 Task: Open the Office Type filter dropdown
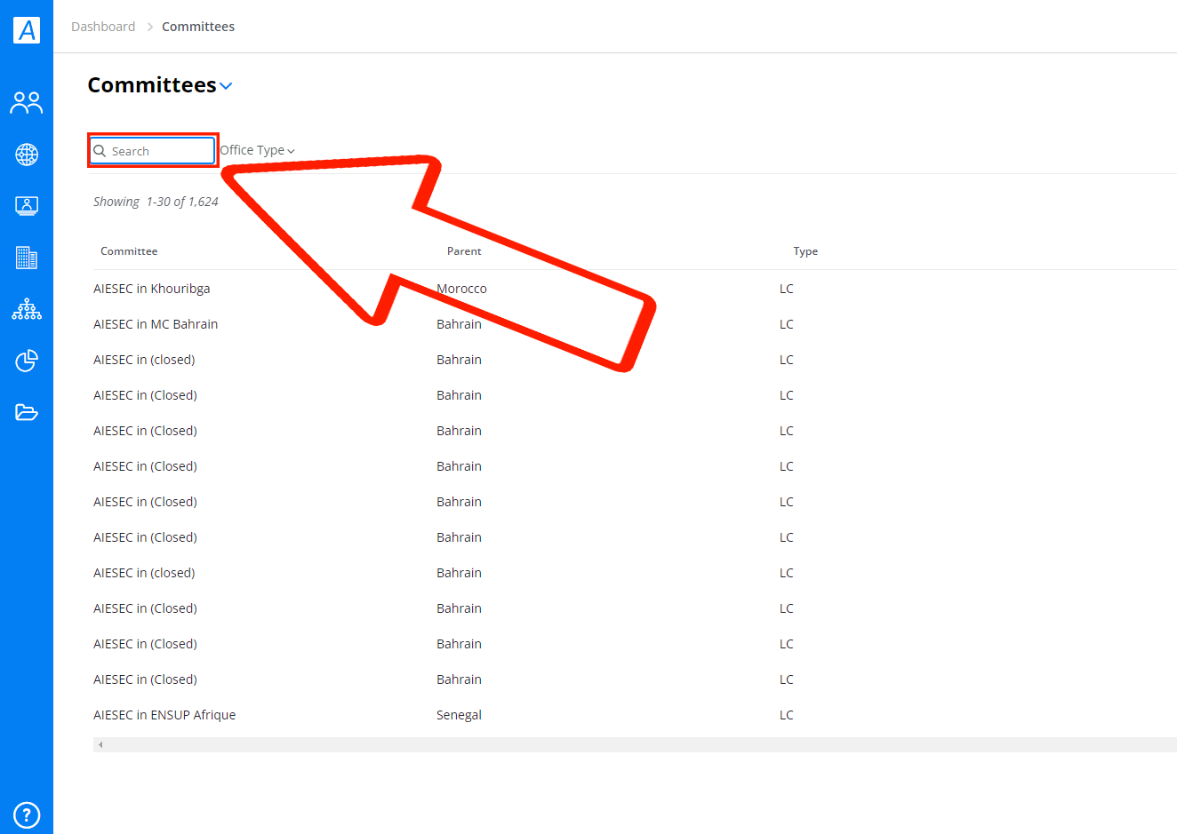tap(257, 150)
